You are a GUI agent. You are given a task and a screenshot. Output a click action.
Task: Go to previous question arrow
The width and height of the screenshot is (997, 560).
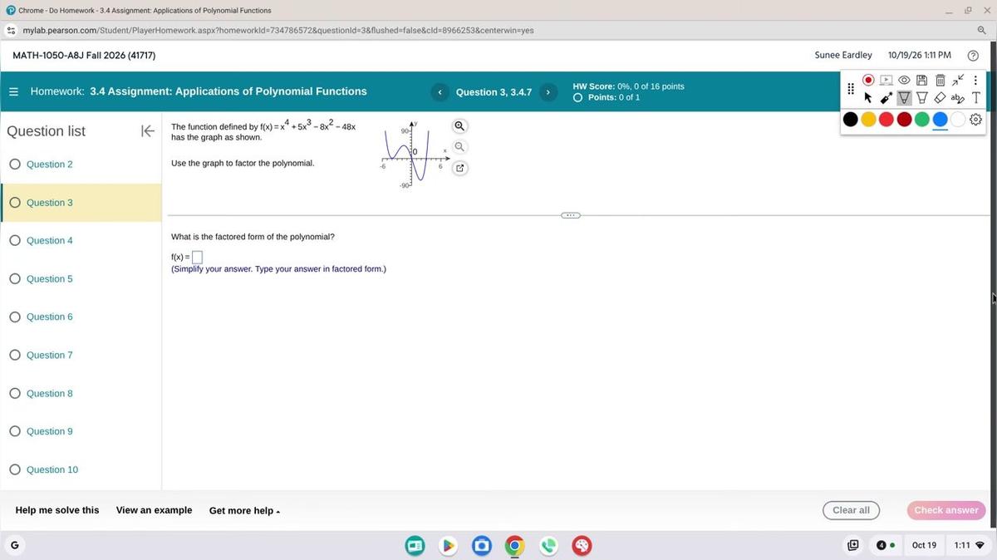pyautogui.click(x=440, y=92)
